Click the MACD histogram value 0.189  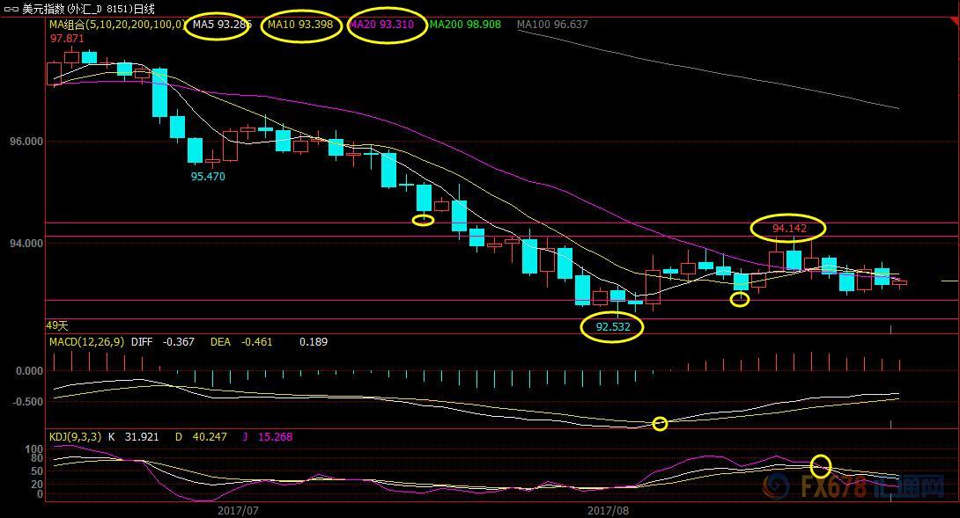[x=314, y=342]
